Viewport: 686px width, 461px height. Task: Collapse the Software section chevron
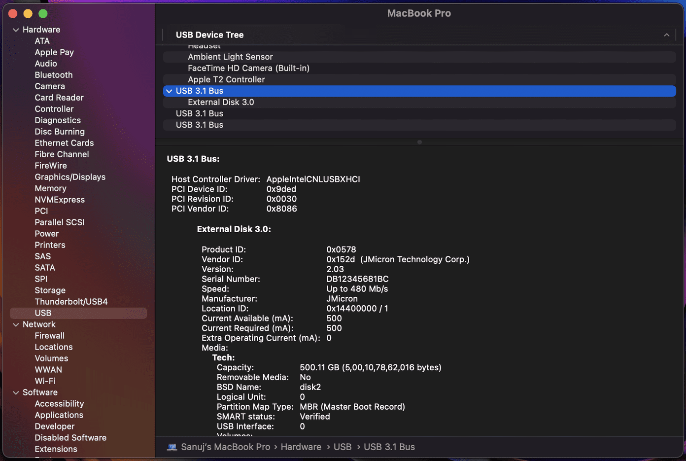[16, 393]
